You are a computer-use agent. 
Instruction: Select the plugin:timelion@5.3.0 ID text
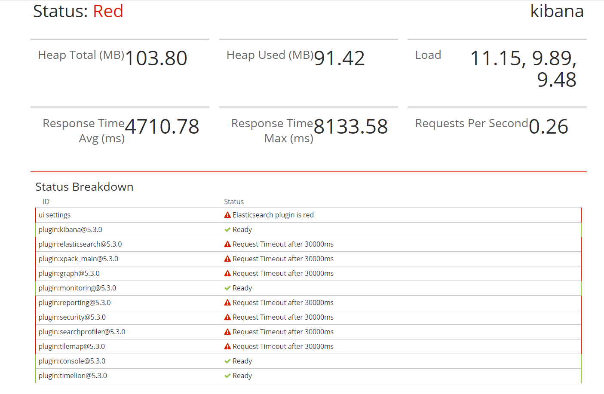73,376
